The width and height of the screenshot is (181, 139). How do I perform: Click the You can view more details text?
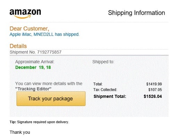[49, 84]
